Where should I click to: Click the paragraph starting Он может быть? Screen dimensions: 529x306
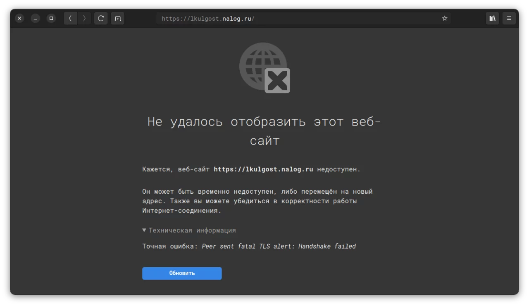[x=257, y=201]
